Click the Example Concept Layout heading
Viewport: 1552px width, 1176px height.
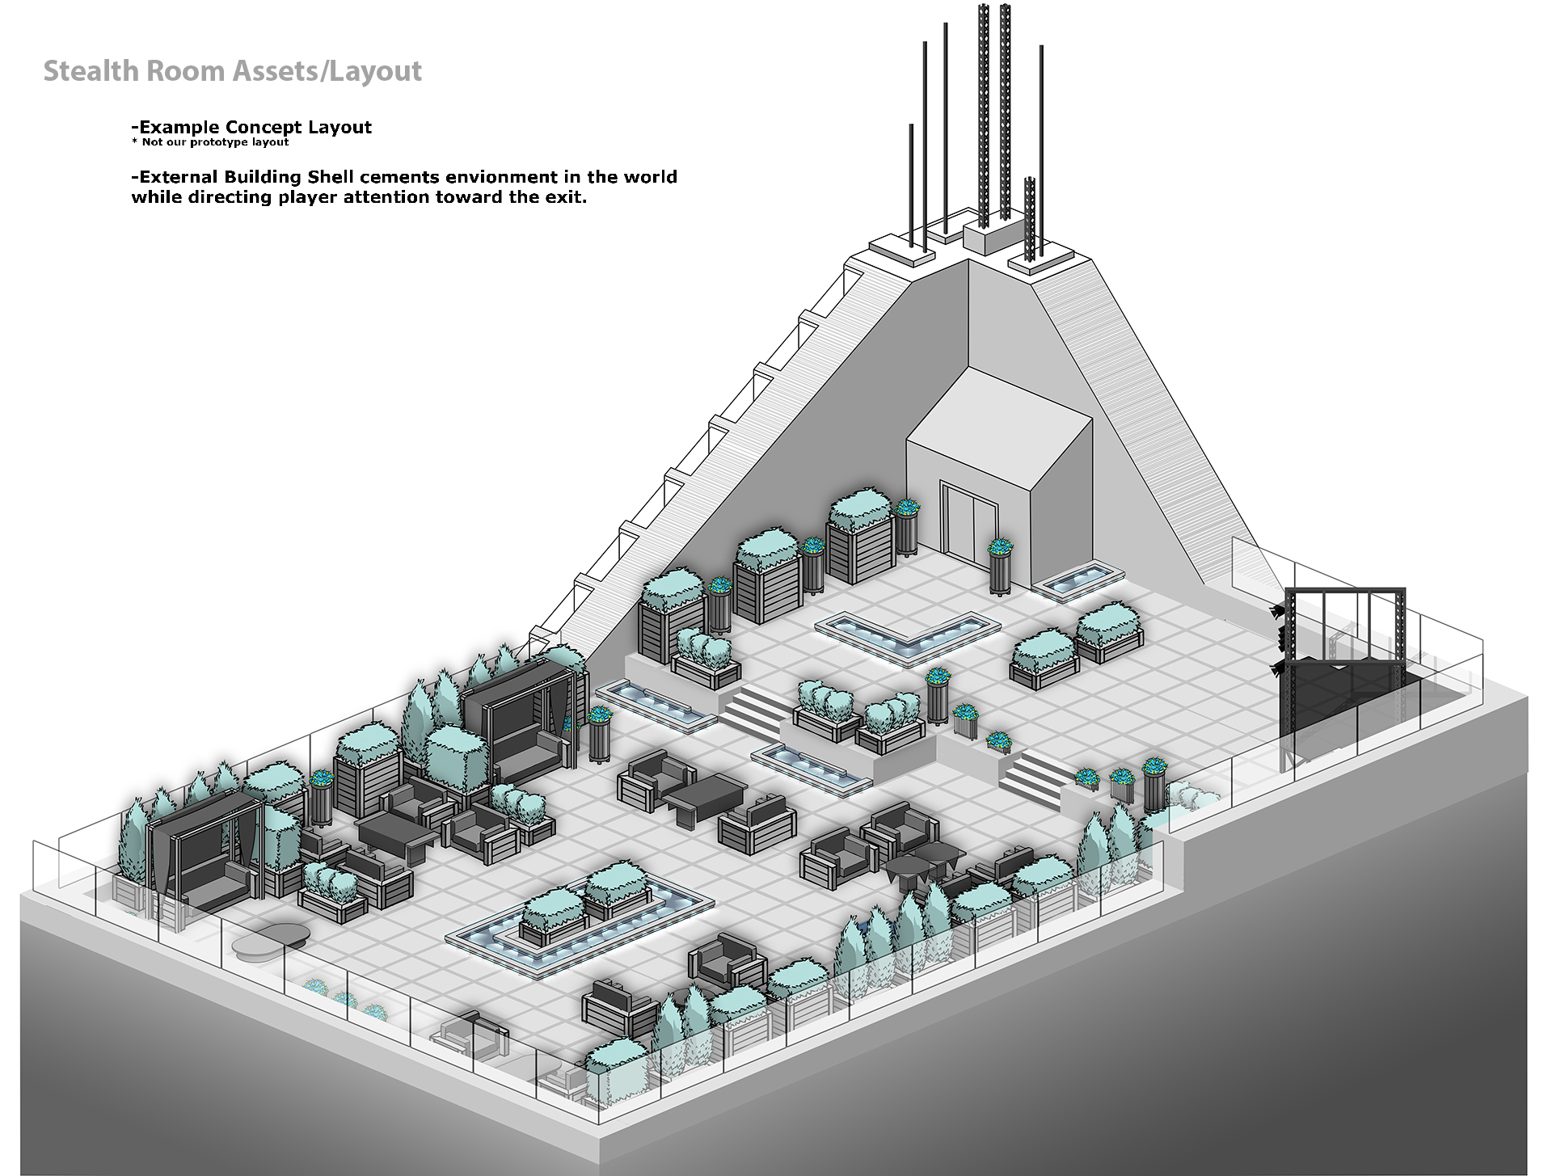[251, 127]
